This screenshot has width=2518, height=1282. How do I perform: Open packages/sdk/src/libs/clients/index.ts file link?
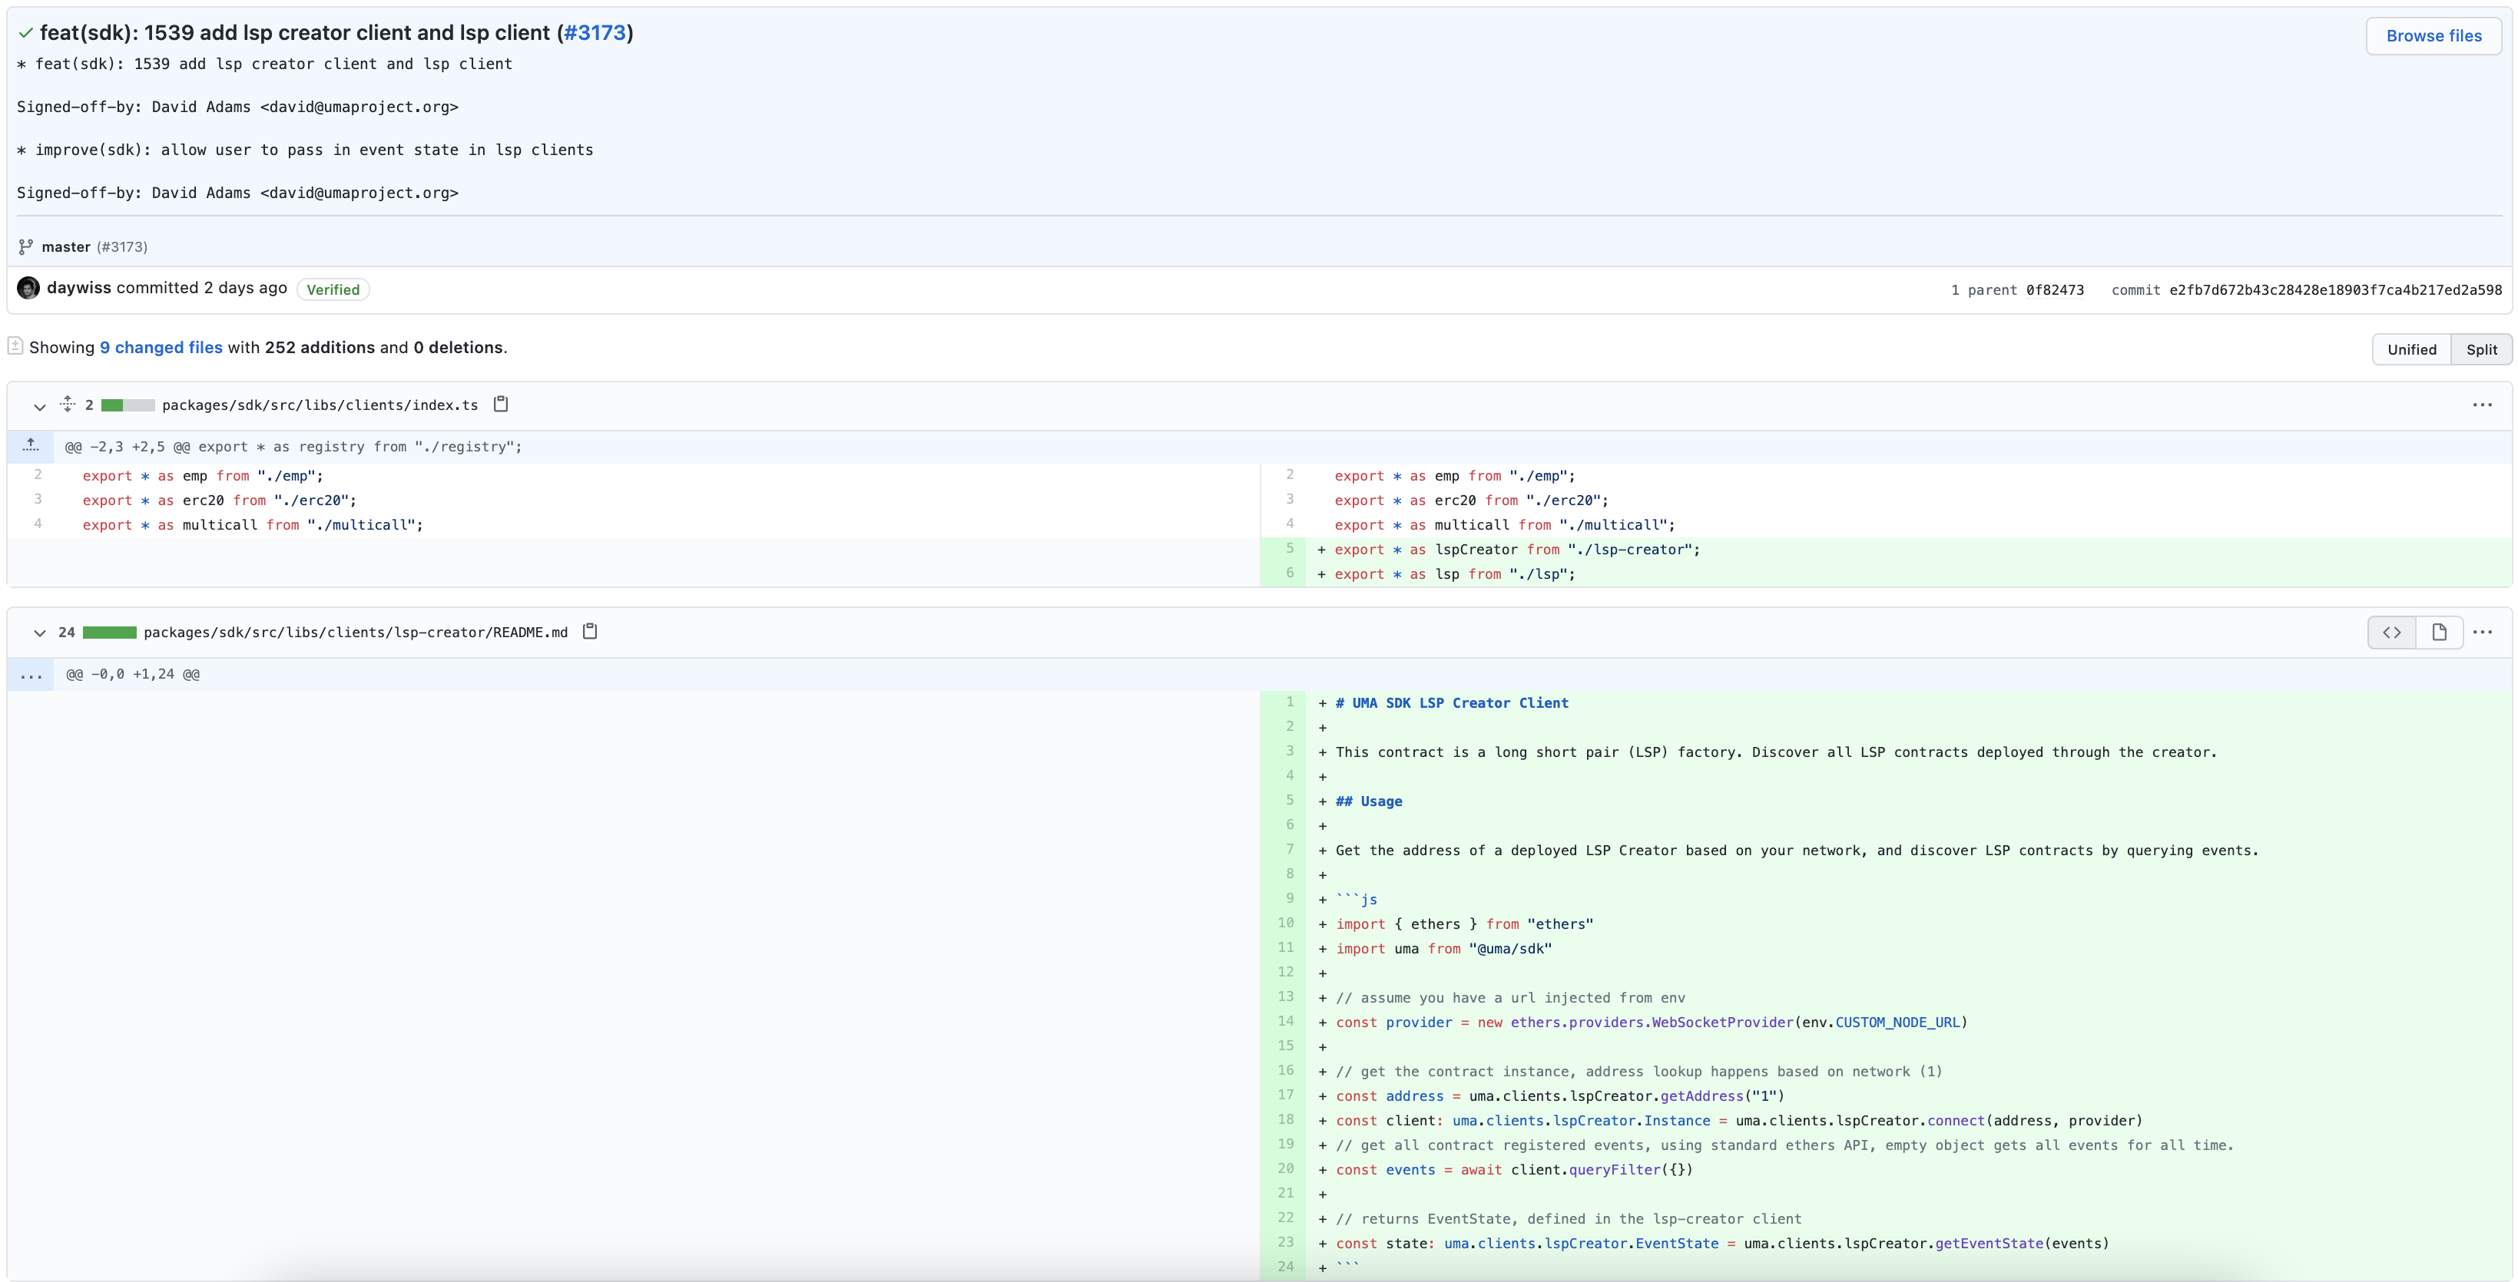[320, 405]
